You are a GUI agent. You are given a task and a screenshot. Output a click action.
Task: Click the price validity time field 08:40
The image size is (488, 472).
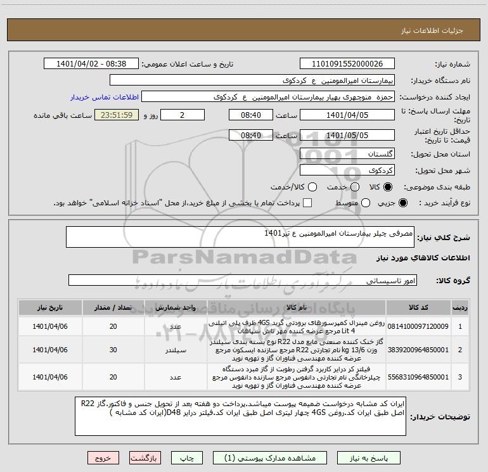(x=251, y=135)
